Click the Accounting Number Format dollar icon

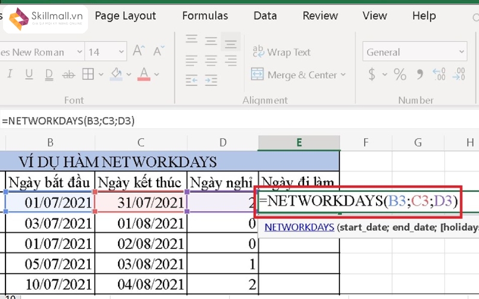click(372, 75)
